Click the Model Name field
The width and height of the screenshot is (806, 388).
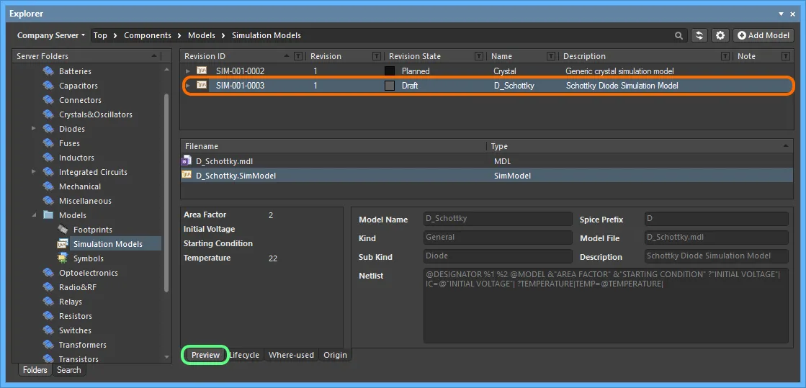498,219
